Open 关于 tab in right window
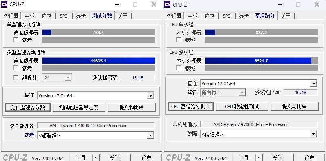Screen dimensions: 326x161 (x=286, y=16)
